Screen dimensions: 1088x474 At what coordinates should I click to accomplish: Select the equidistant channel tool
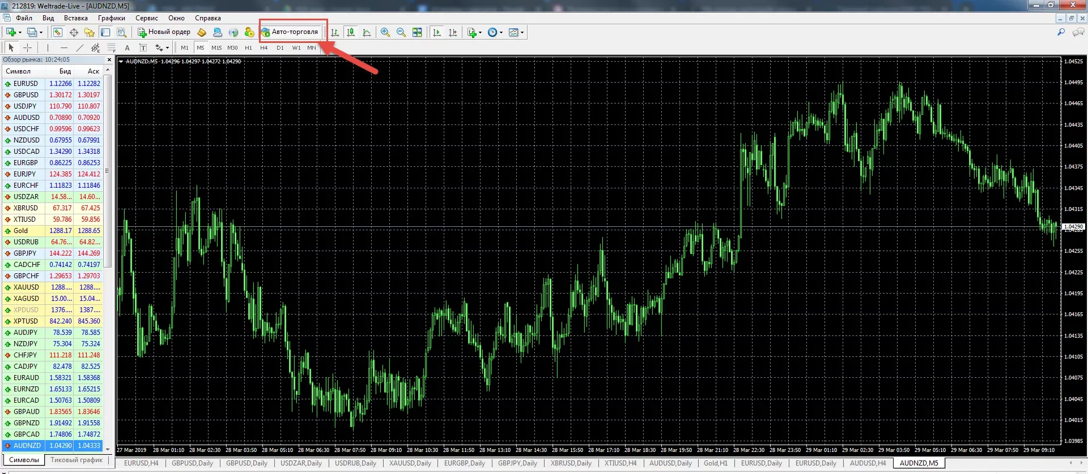pos(96,48)
